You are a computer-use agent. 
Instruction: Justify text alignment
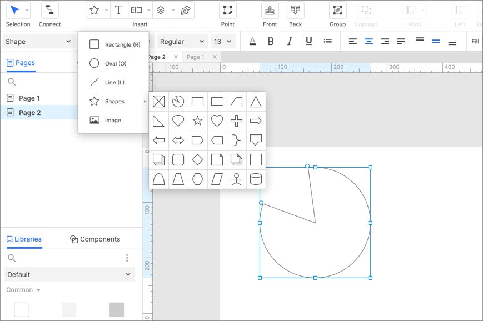coord(401,41)
